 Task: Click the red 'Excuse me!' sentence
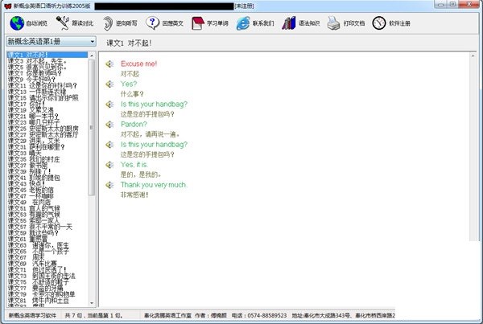[138, 64]
